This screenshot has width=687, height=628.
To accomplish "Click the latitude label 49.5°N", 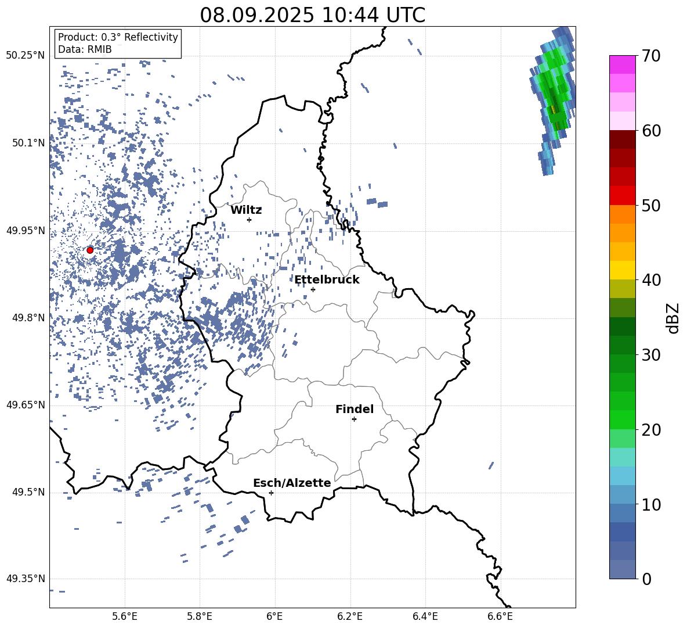I will click(x=28, y=491).
